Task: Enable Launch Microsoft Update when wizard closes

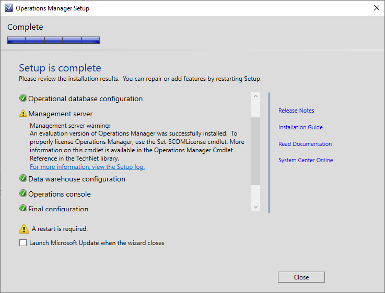Action: tap(23, 243)
